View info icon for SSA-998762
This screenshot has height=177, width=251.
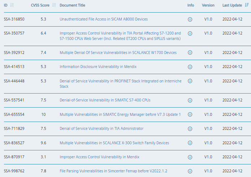pos(190,171)
